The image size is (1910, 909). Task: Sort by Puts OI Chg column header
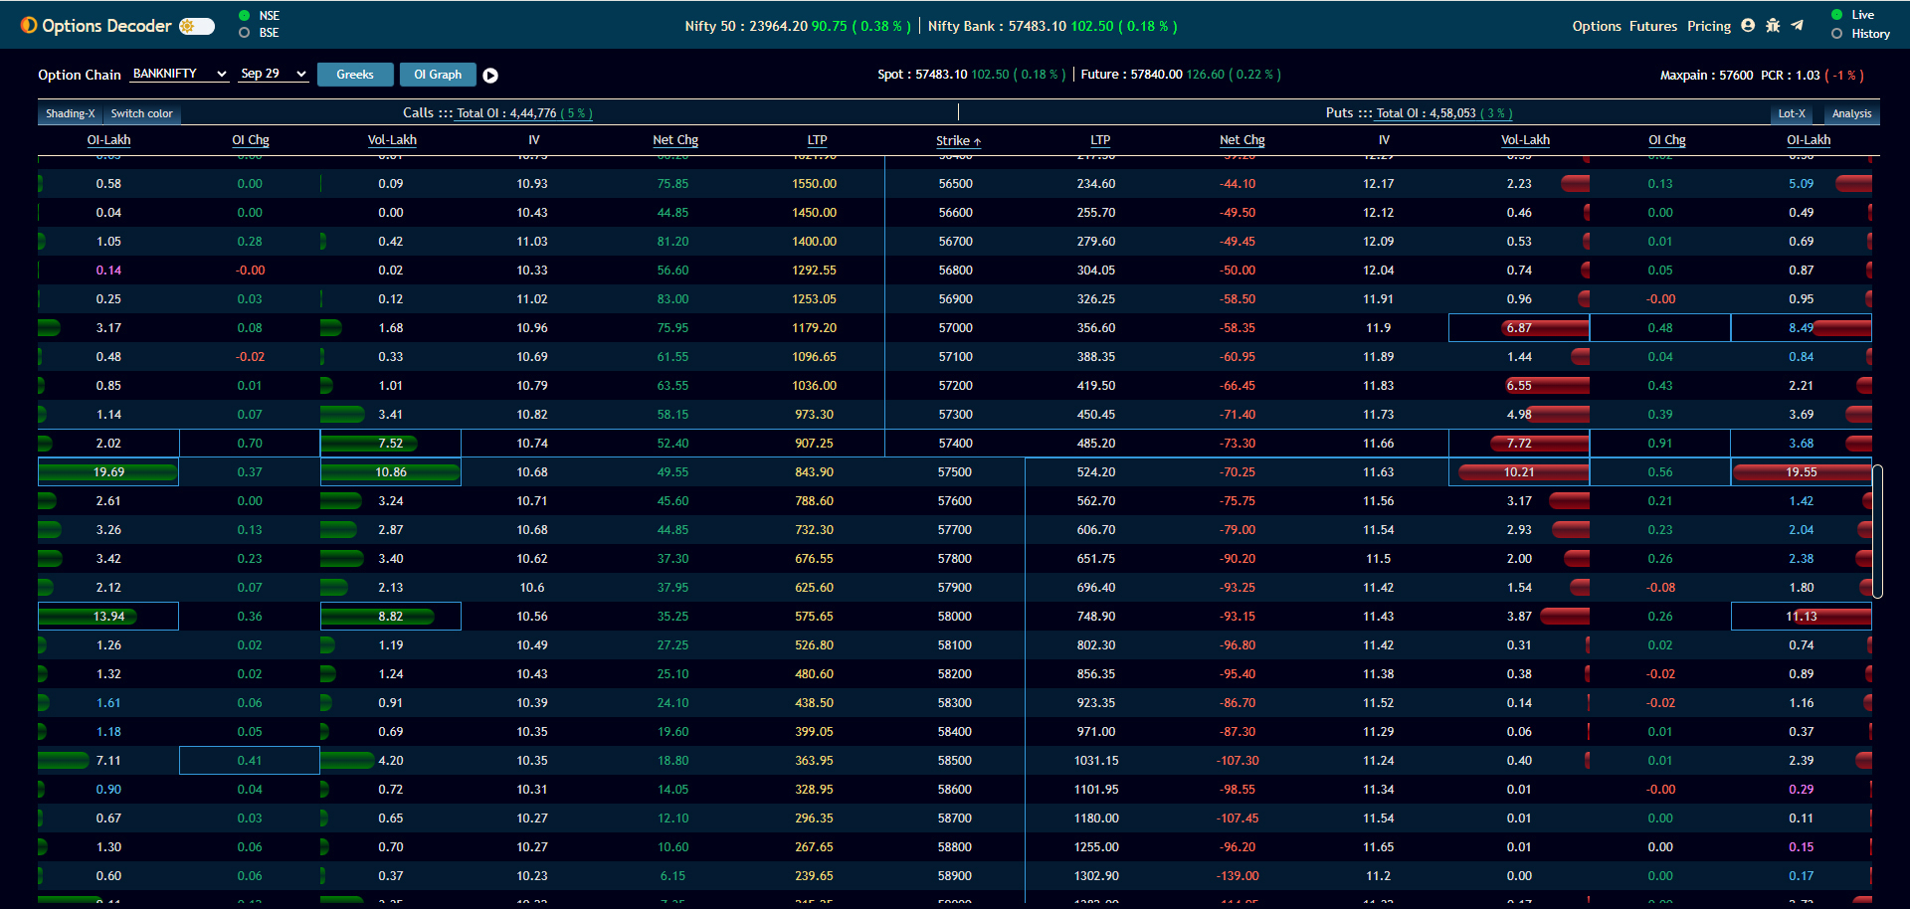[1666, 140]
